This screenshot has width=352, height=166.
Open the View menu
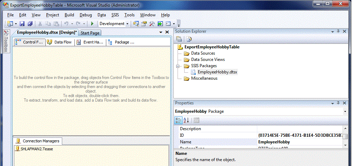pyautogui.click(x=36, y=15)
